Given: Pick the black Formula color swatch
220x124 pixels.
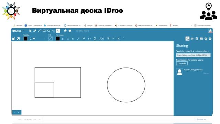Looking at the screenshot, I should [58, 39].
